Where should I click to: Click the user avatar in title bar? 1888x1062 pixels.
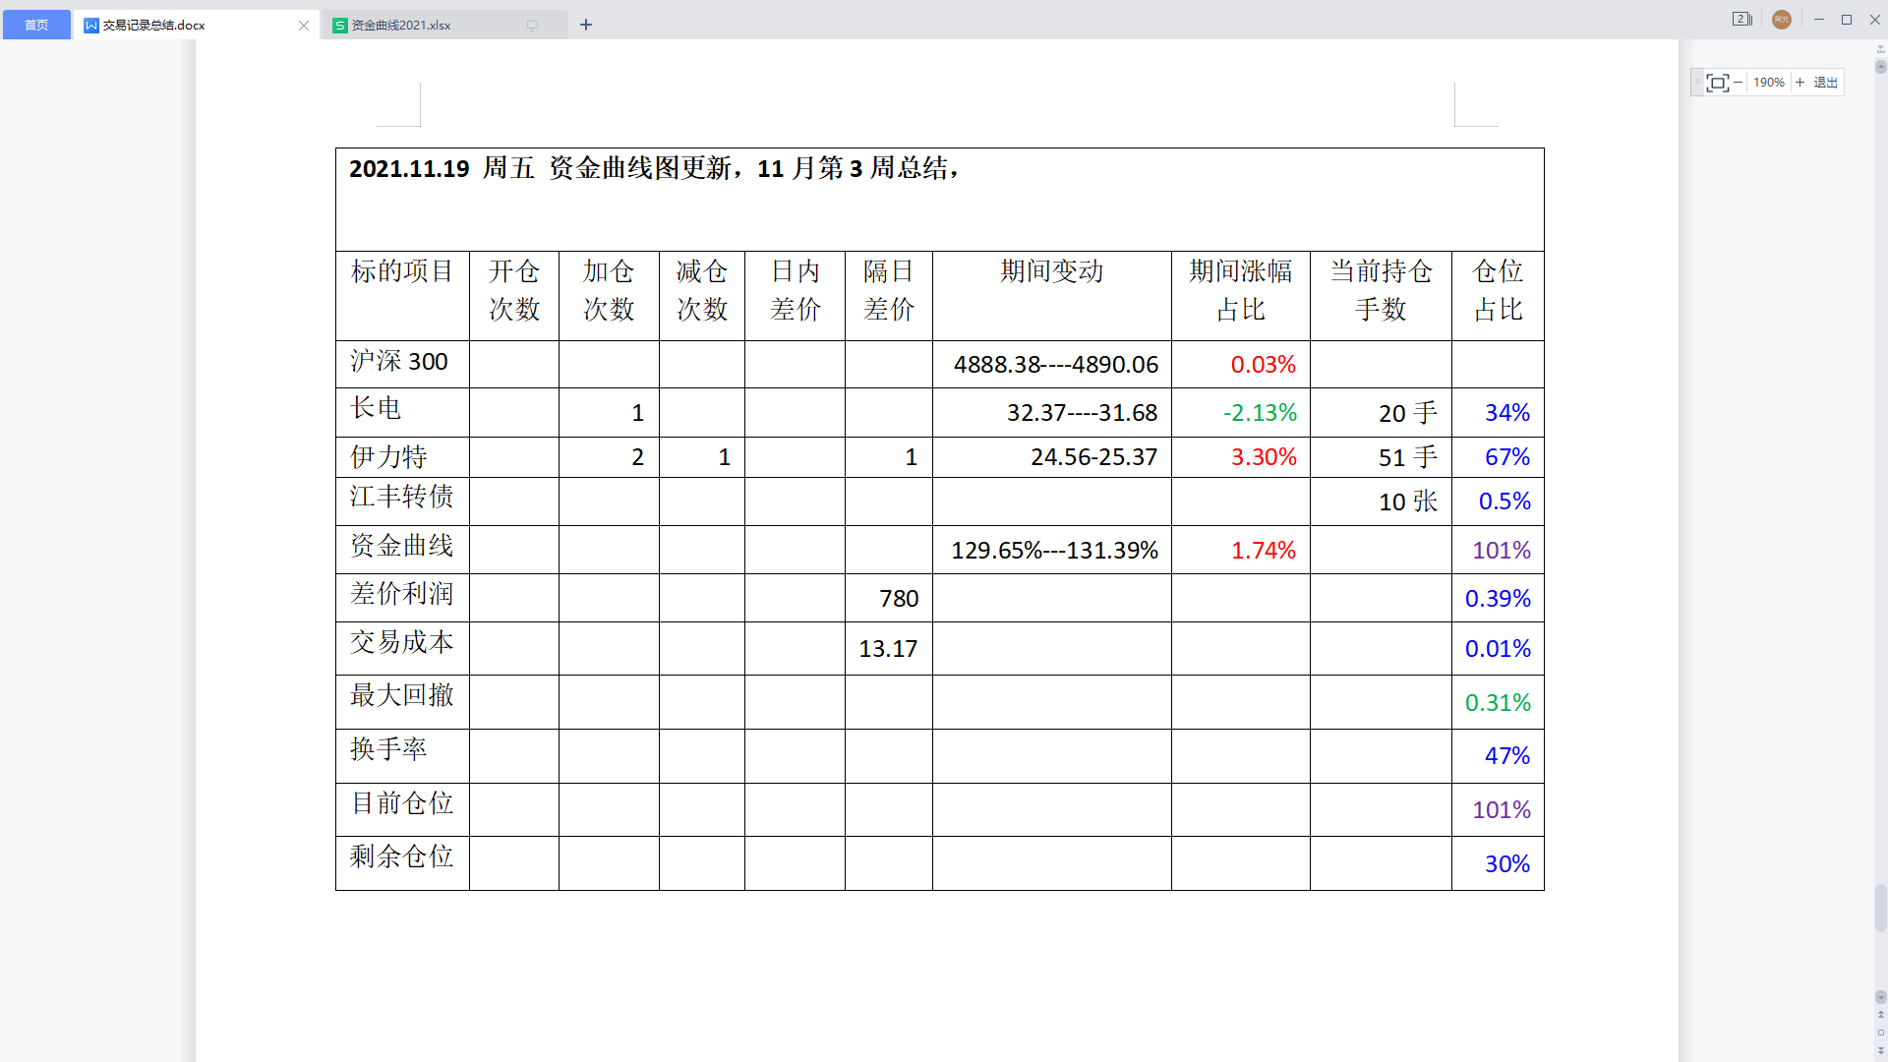coord(1781,20)
